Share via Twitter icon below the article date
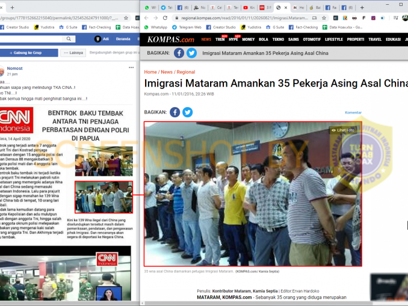Image resolution: width=408 pixels, height=306 pixels. tap(188, 112)
